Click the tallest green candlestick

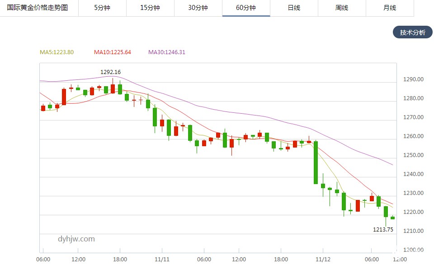coord(316,162)
